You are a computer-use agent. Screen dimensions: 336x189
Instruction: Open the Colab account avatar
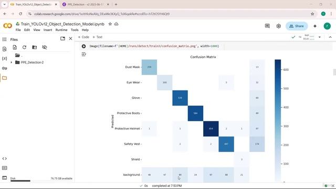327,26
